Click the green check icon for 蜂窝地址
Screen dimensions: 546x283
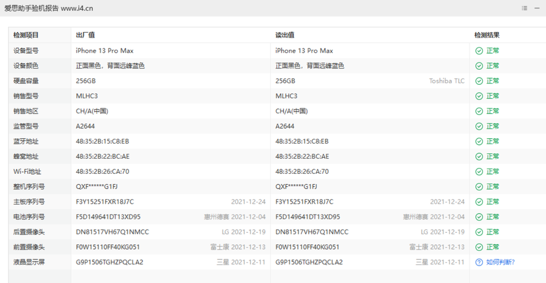479,156
